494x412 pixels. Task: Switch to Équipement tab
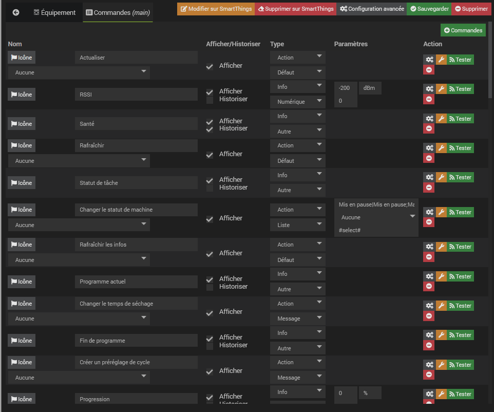click(54, 12)
